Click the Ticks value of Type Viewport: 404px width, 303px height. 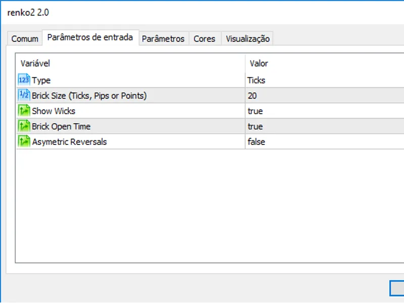[x=257, y=80]
